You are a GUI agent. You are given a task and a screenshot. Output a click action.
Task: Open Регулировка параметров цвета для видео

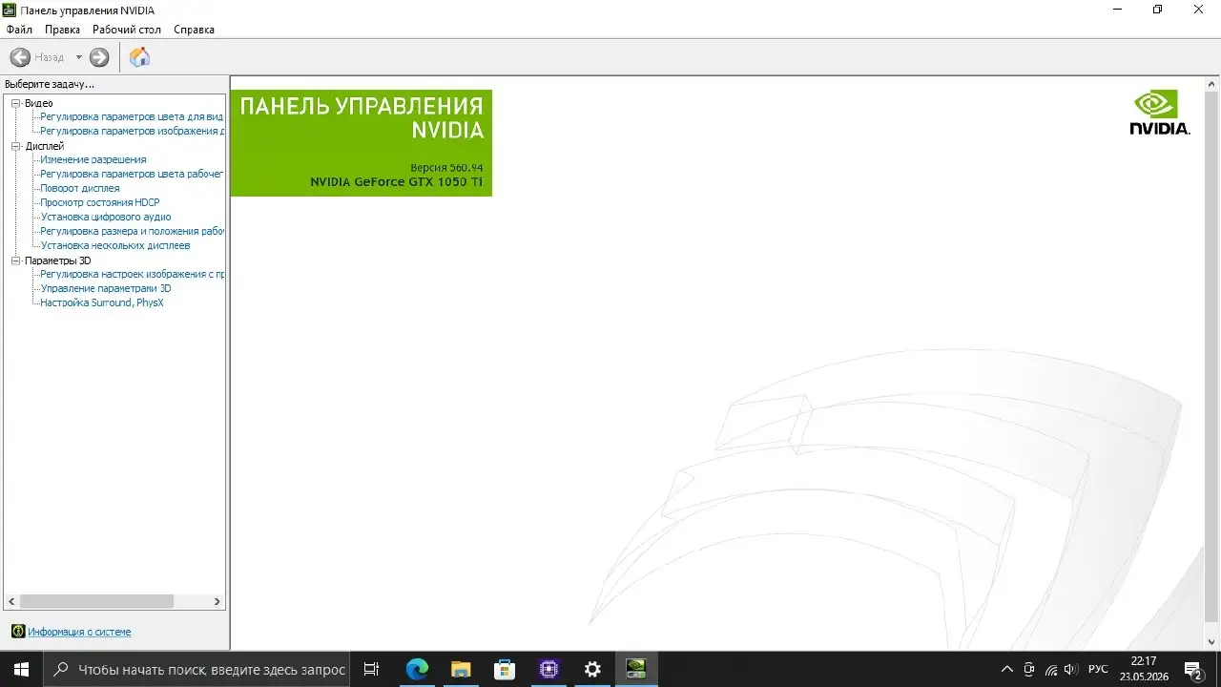(132, 116)
